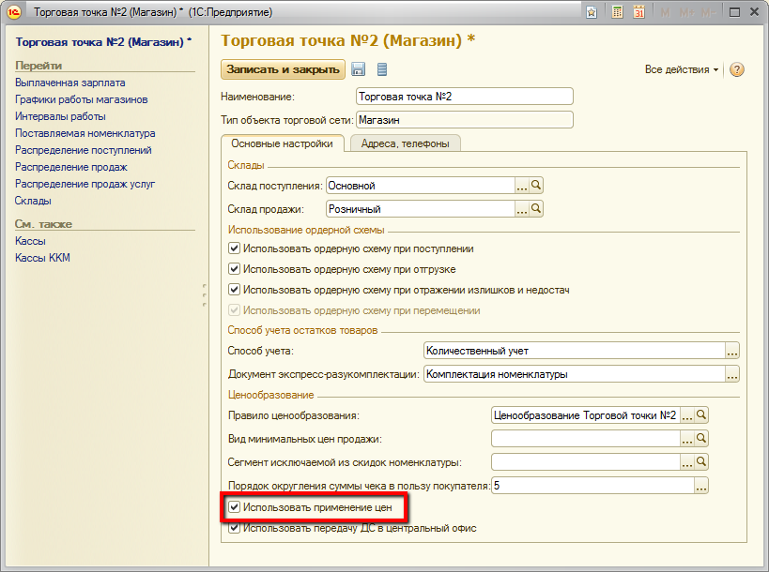Click the list icon next to save
The width and height of the screenshot is (769, 572).
tap(381, 69)
